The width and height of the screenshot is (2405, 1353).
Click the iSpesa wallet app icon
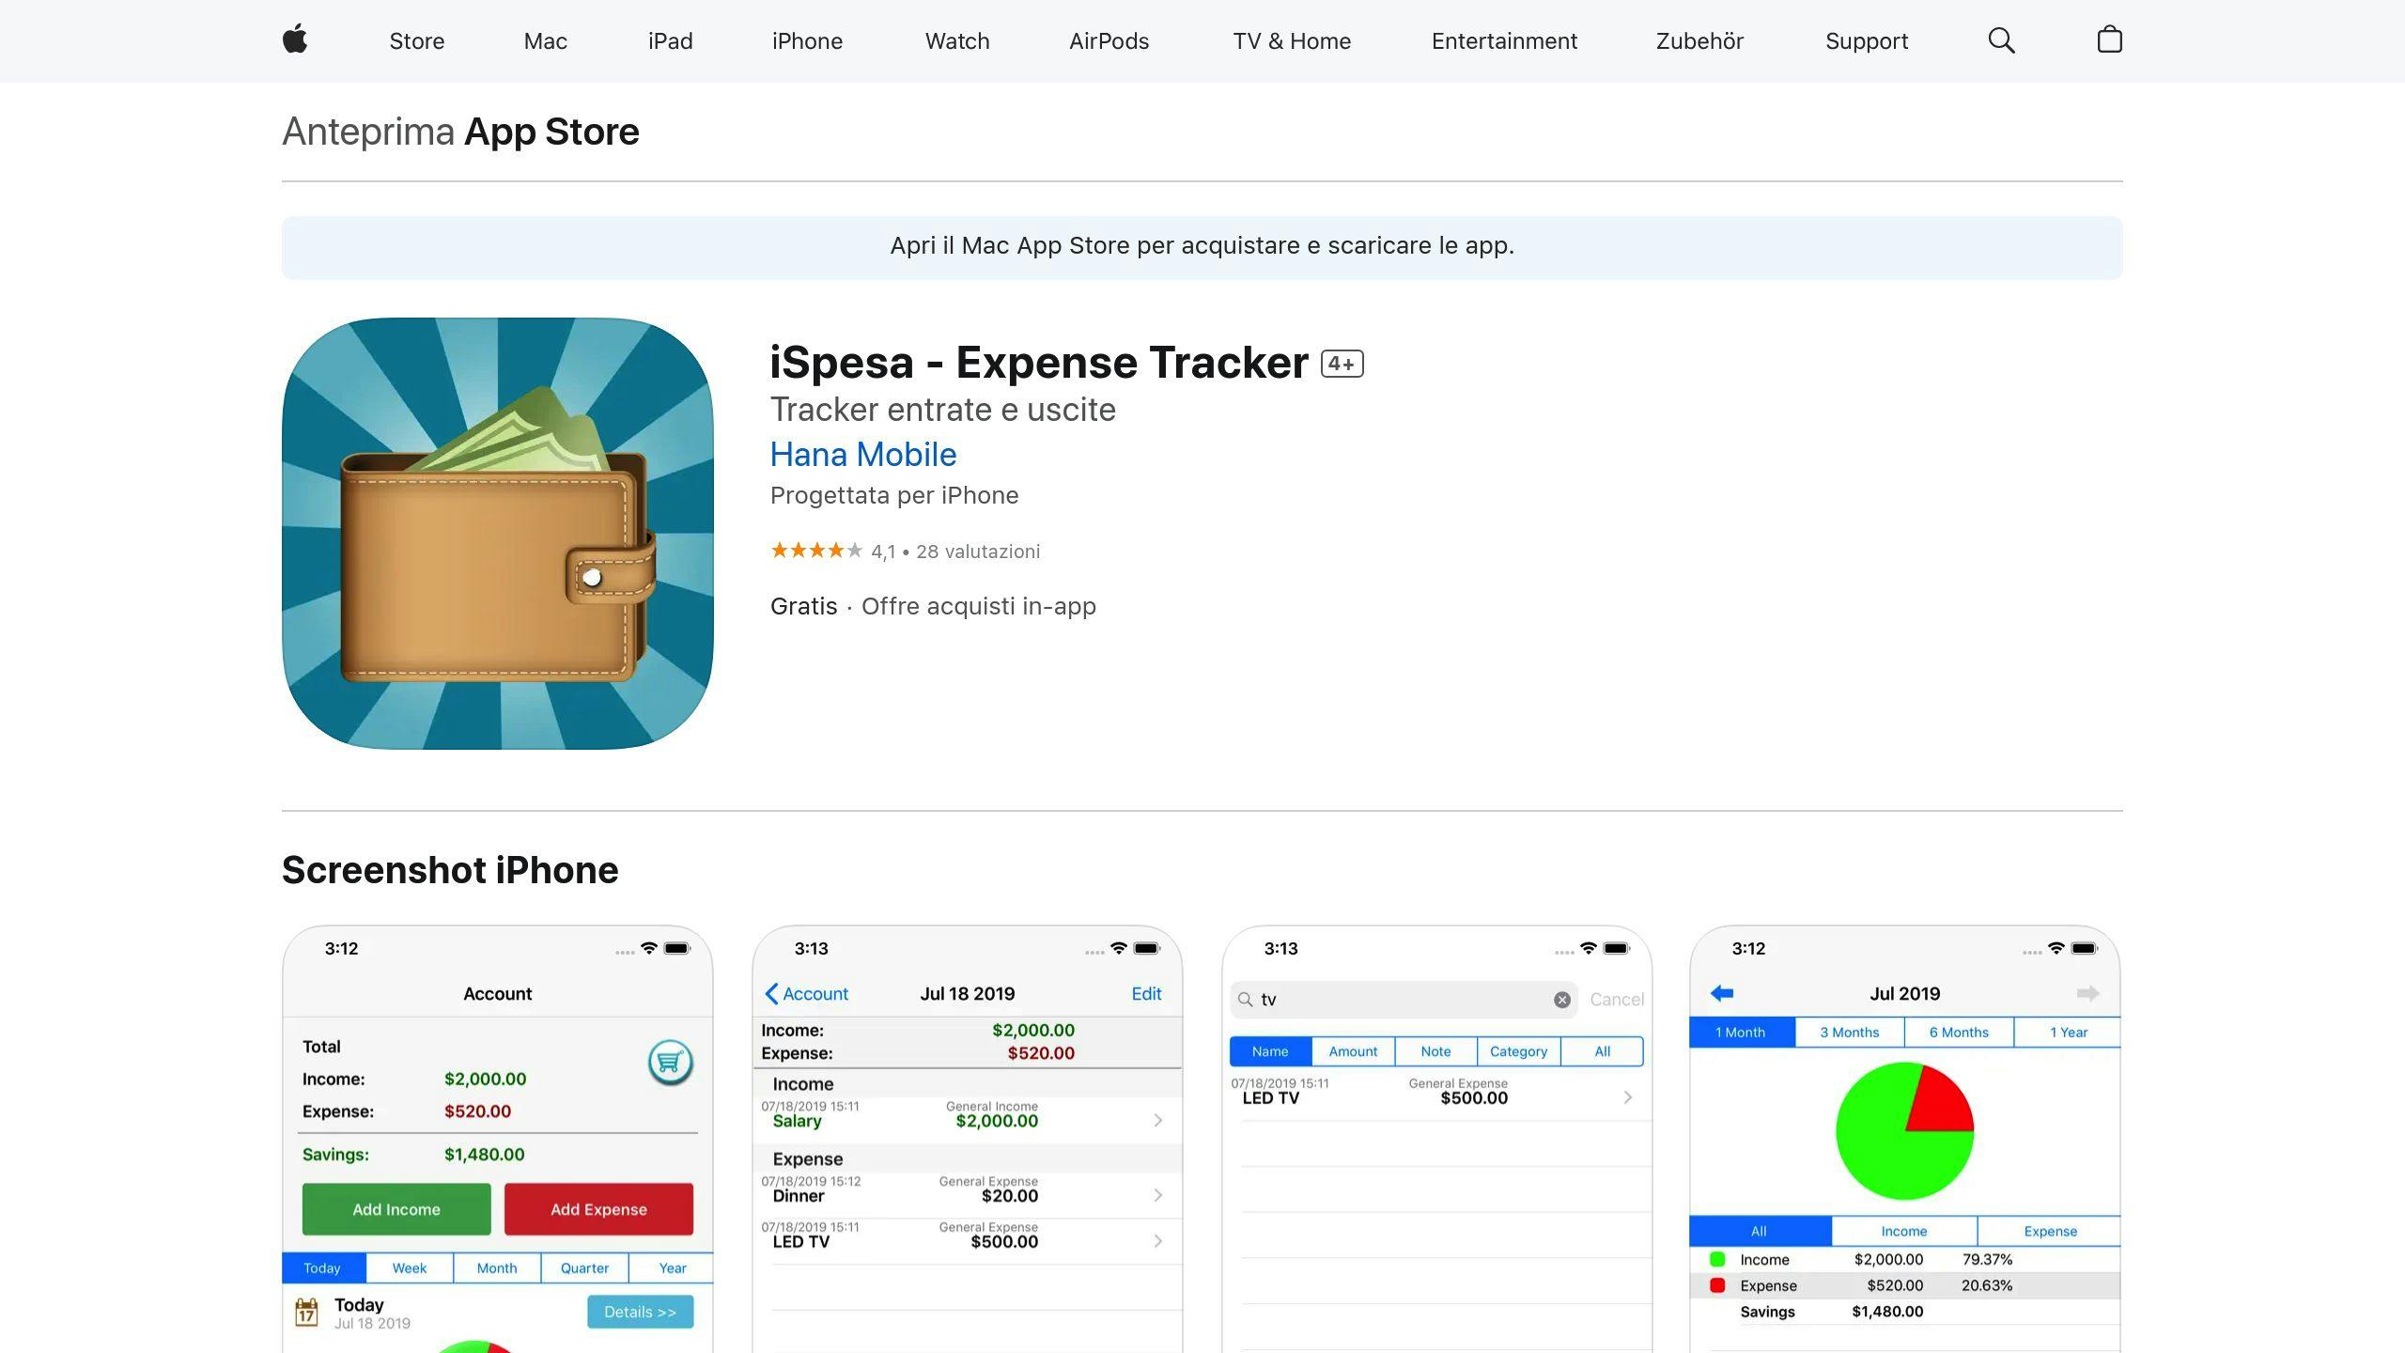coord(498,533)
